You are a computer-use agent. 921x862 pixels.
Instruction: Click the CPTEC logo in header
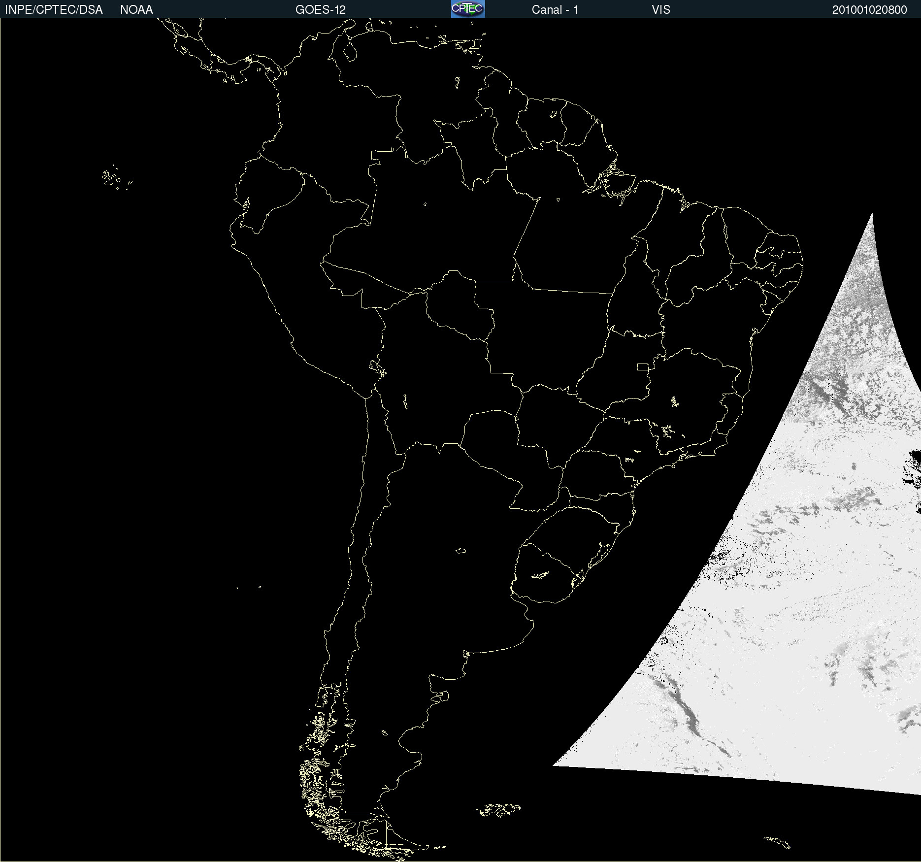point(468,9)
